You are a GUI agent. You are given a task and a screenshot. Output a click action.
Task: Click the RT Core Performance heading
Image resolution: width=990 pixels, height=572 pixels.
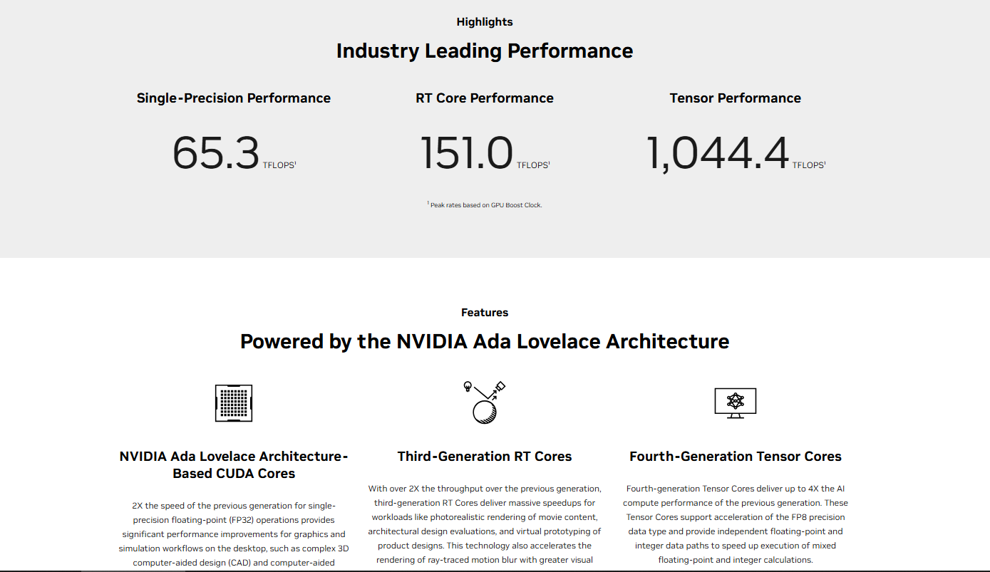[x=485, y=98]
